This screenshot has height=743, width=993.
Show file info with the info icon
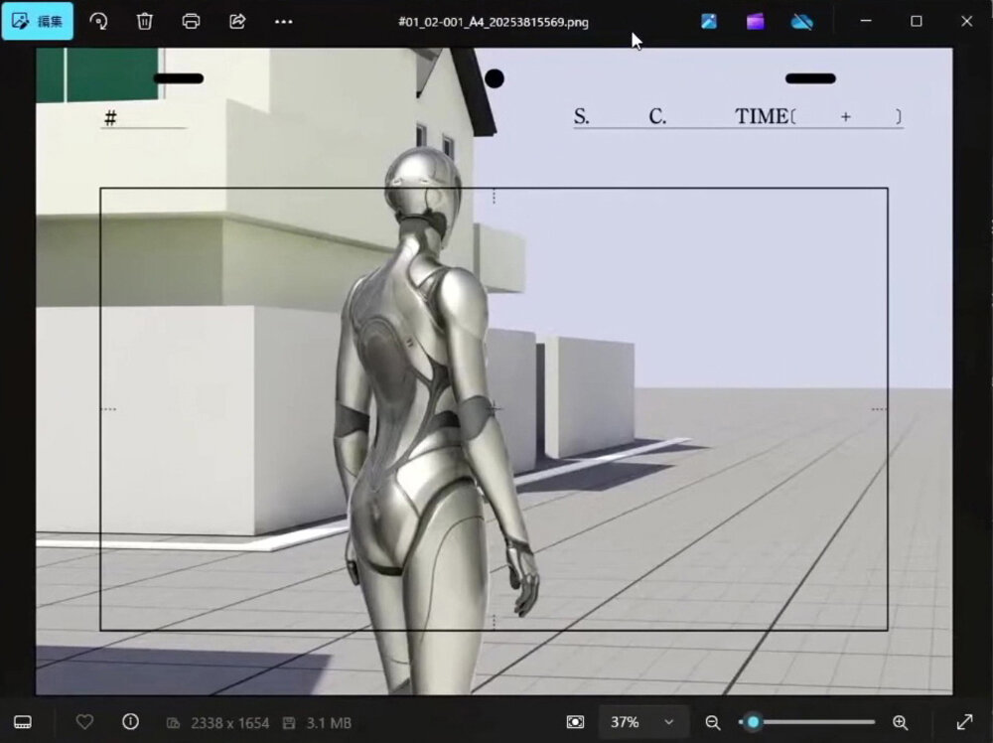(x=130, y=722)
